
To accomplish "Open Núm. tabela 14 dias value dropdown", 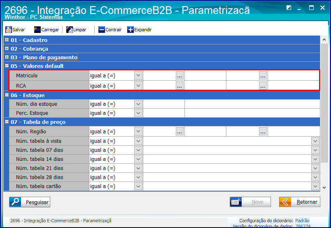I will (315, 159).
